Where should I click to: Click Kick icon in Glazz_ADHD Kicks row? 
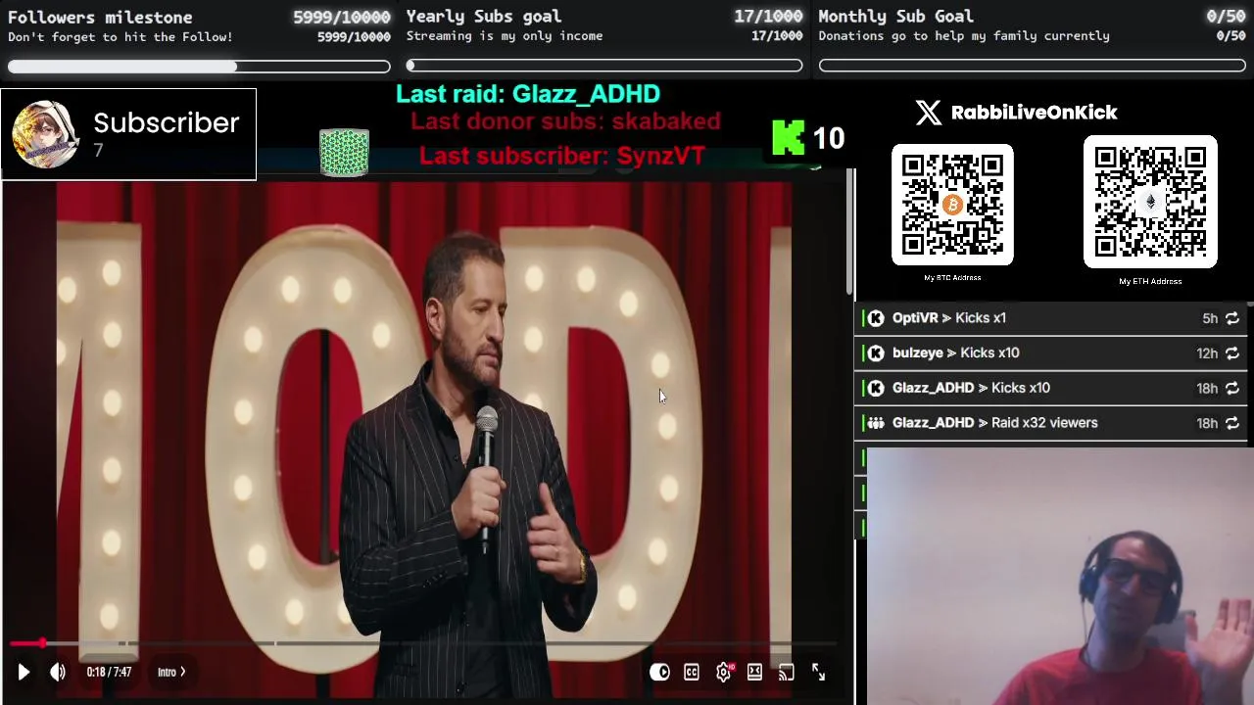tap(876, 389)
